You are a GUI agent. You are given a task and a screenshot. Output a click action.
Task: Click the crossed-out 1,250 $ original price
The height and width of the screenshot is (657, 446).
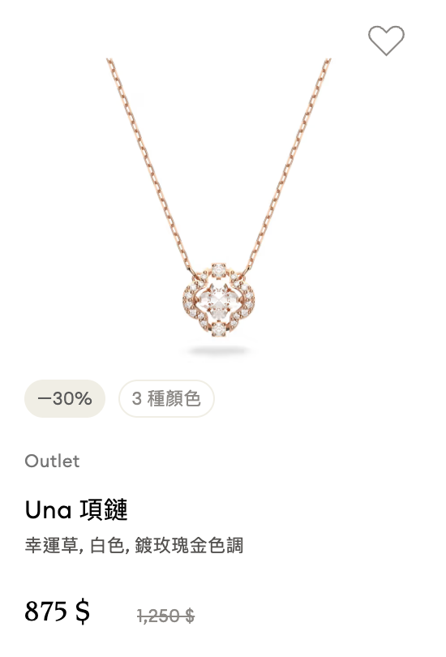coord(166,616)
